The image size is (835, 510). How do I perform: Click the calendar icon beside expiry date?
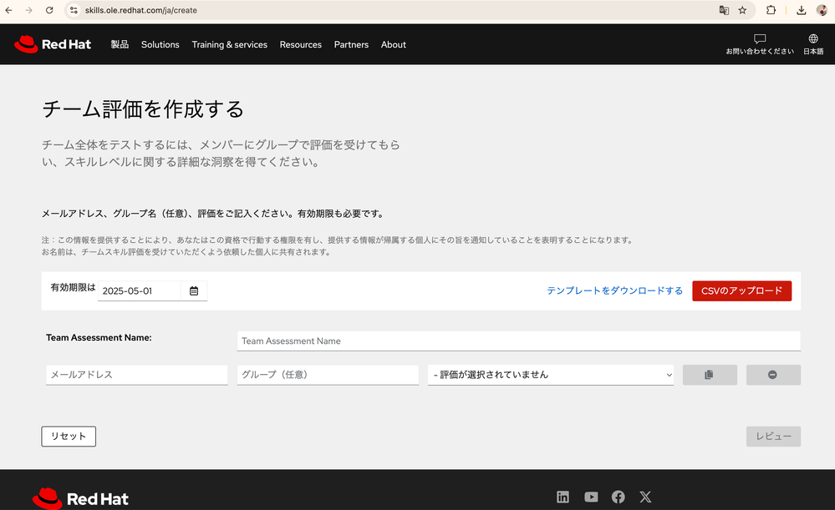pos(194,290)
